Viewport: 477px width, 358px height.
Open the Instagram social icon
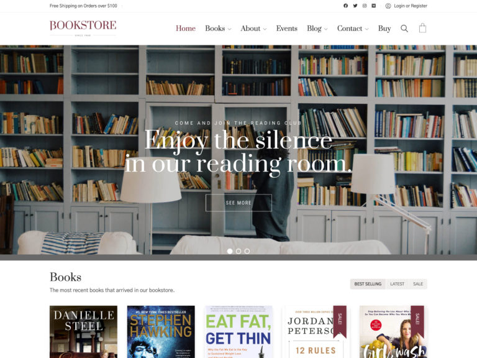[x=365, y=6]
